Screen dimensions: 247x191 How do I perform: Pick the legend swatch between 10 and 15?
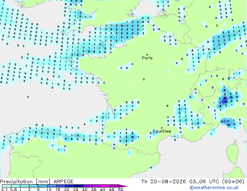[52, 186]
